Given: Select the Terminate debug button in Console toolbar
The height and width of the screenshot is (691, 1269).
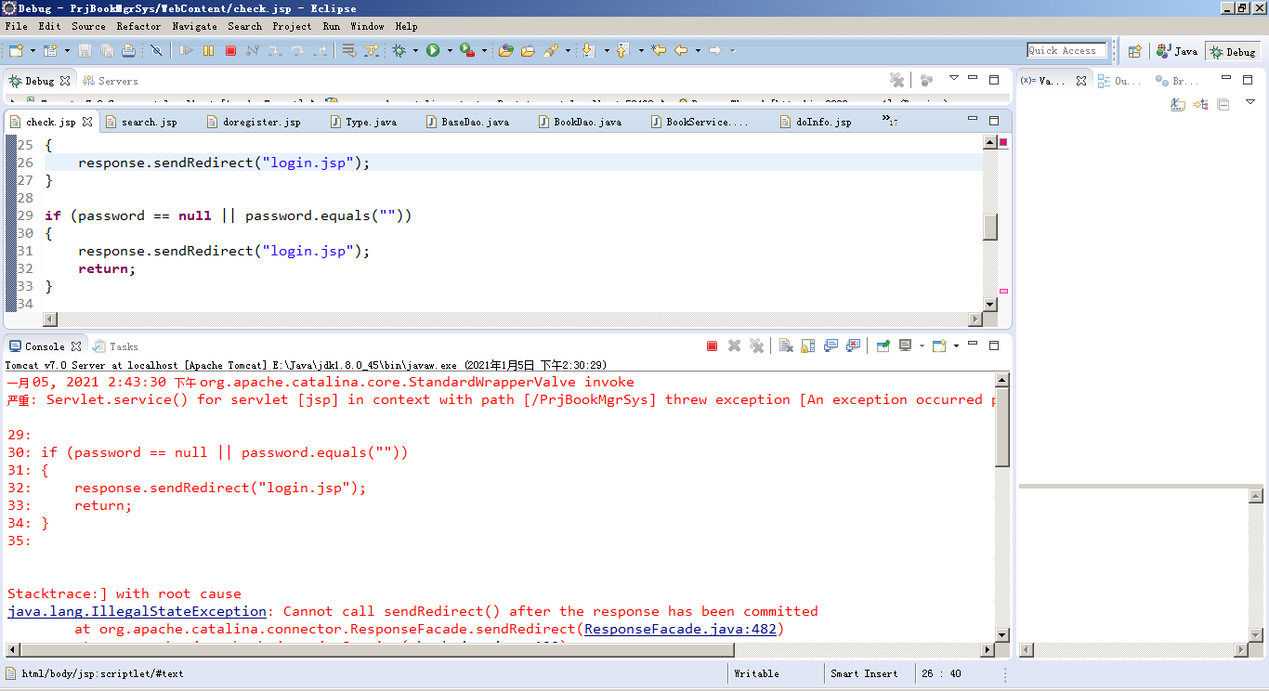Looking at the screenshot, I should [x=711, y=345].
